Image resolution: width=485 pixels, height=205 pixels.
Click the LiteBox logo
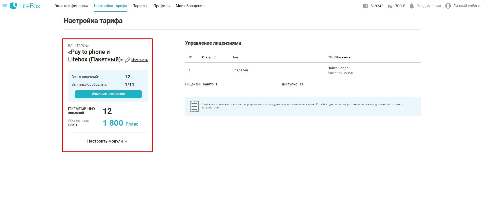pos(25,6)
